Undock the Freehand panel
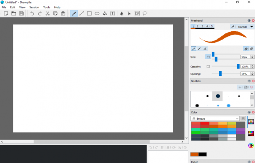 249,20
